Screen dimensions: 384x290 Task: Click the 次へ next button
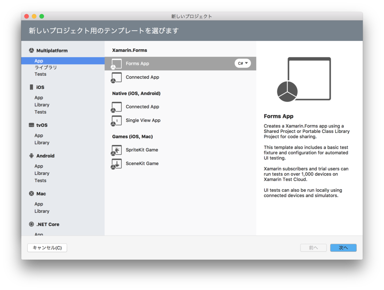pyautogui.click(x=343, y=248)
